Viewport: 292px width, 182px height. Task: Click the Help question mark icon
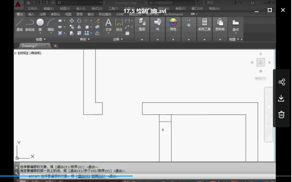[x=252, y=2]
